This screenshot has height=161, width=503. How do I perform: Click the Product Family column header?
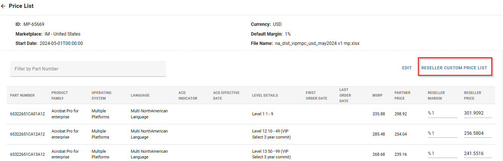(x=60, y=95)
